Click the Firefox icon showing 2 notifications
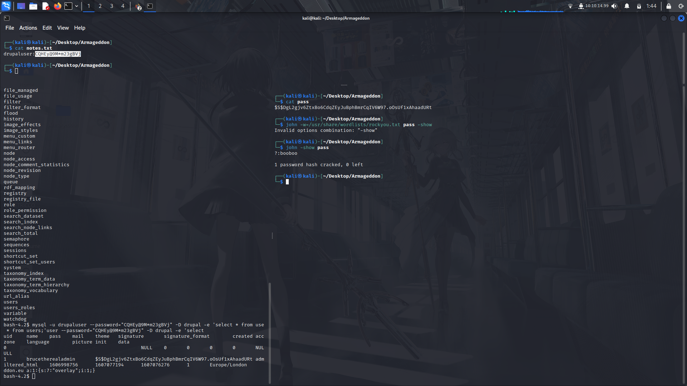The height and width of the screenshot is (386, 687). [x=137, y=6]
